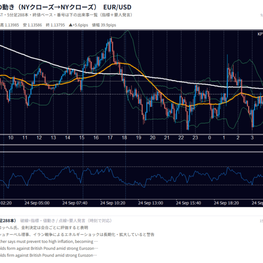Viewport: 263px width, 263px height.
Task: Open headline 'holds firm against British Pound'
Action: [48, 255]
